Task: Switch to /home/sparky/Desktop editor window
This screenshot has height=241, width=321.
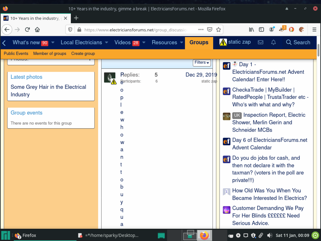Action: point(109,235)
